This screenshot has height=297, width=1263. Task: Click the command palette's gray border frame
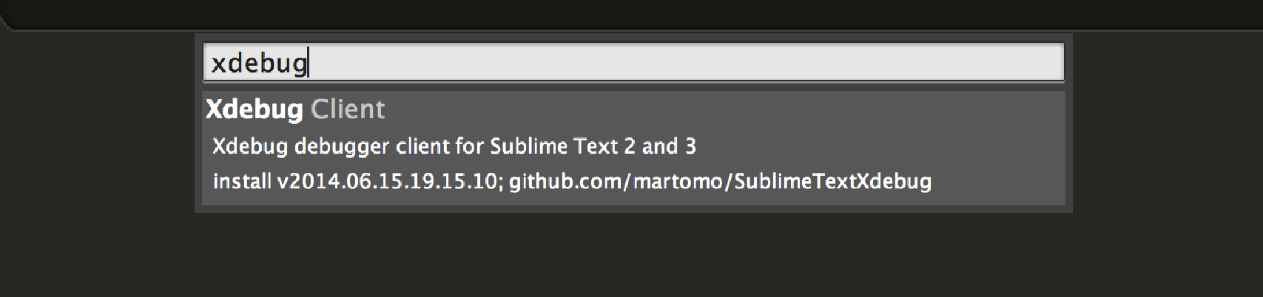tap(633, 209)
